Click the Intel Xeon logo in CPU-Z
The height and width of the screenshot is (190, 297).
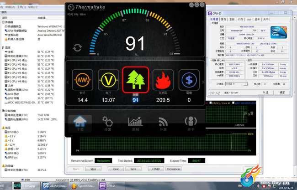point(279,32)
